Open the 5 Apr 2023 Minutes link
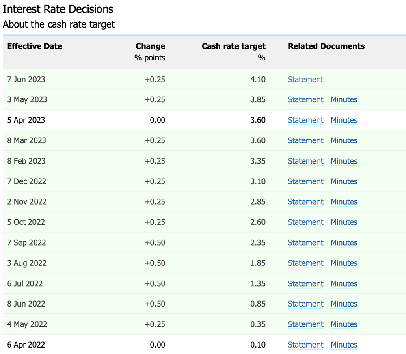Image resolution: width=406 pixels, height=354 pixels. 344,120
